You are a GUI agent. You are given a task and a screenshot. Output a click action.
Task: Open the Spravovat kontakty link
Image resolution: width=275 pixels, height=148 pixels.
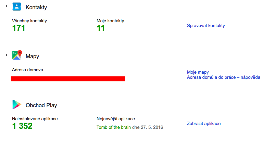206,26
